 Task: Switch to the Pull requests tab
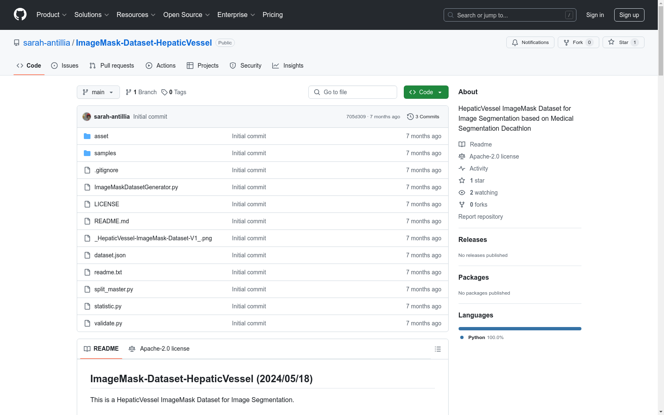[112, 66]
